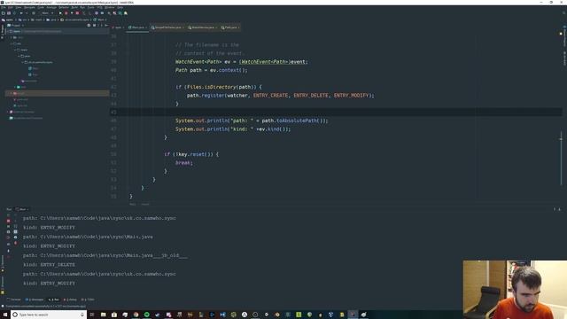Collapse the java folder in project tree
Image resolution: width=567 pixels, height=319 pixels.
(19, 56)
